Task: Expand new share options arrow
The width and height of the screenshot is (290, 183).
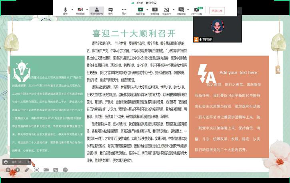Action: pos(146,9)
